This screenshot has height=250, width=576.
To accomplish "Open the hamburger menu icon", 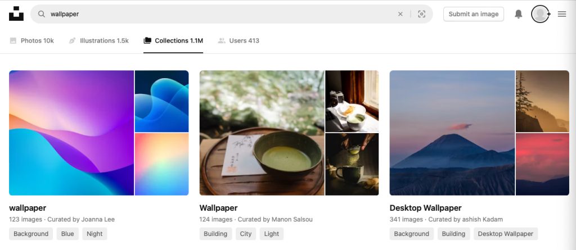I will [561, 14].
